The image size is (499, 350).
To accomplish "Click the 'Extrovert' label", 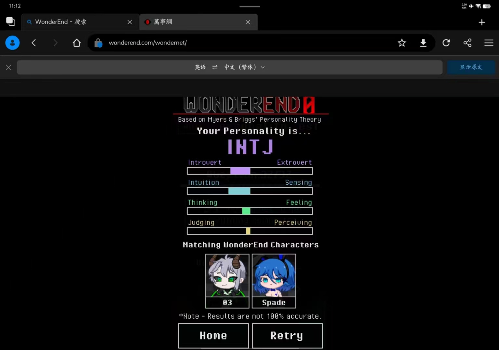I will (x=294, y=163).
